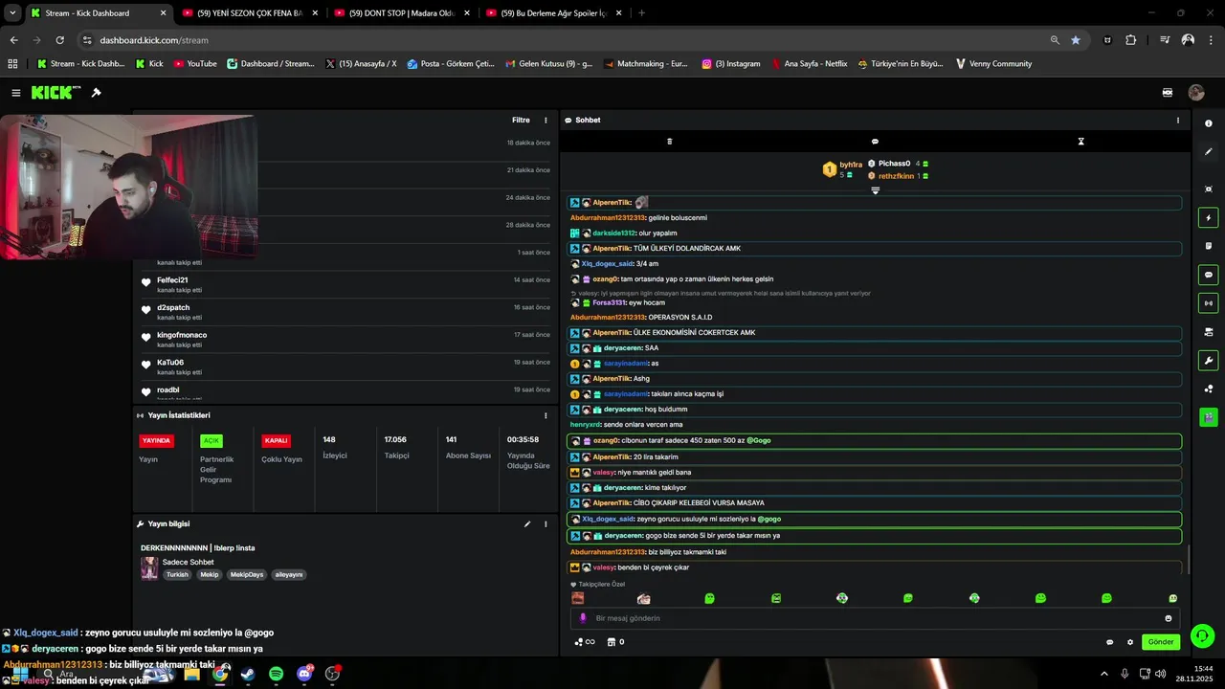
Task: Open the green support headset button
Action: pos(1202,635)
